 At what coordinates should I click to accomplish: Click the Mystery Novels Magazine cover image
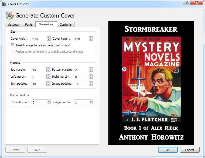pos(151,79)
